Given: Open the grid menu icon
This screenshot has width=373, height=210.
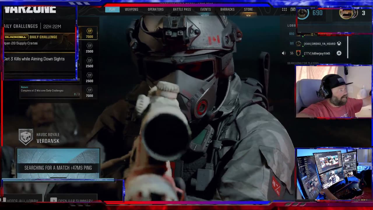Looking at the screenshot, I should [x=284, y=9].
